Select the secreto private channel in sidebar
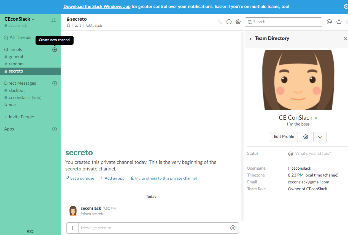 pyautogui.click(x=30, y=71)
